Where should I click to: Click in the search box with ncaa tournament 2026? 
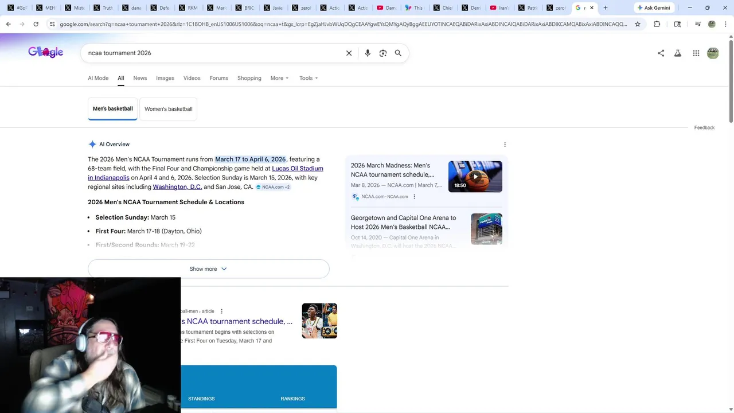coord(212,53)
